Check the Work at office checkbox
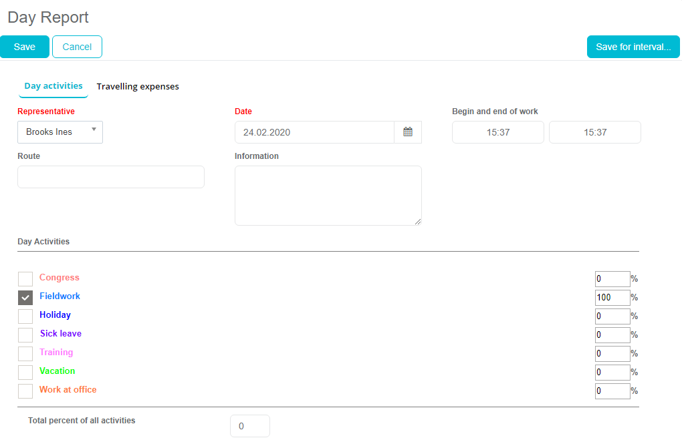Viewport: 682px width, 444px height. tap(25, 391)
